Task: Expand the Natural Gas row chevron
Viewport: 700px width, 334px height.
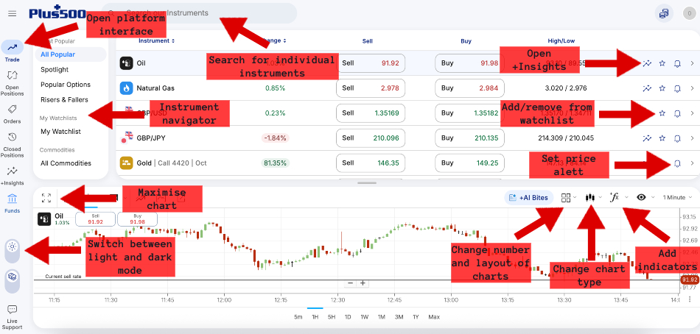Action: coord(692,88)
